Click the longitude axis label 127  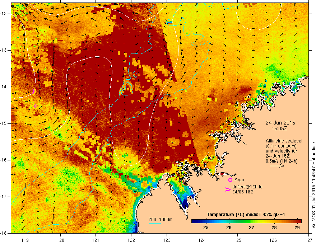pos(308,240)
